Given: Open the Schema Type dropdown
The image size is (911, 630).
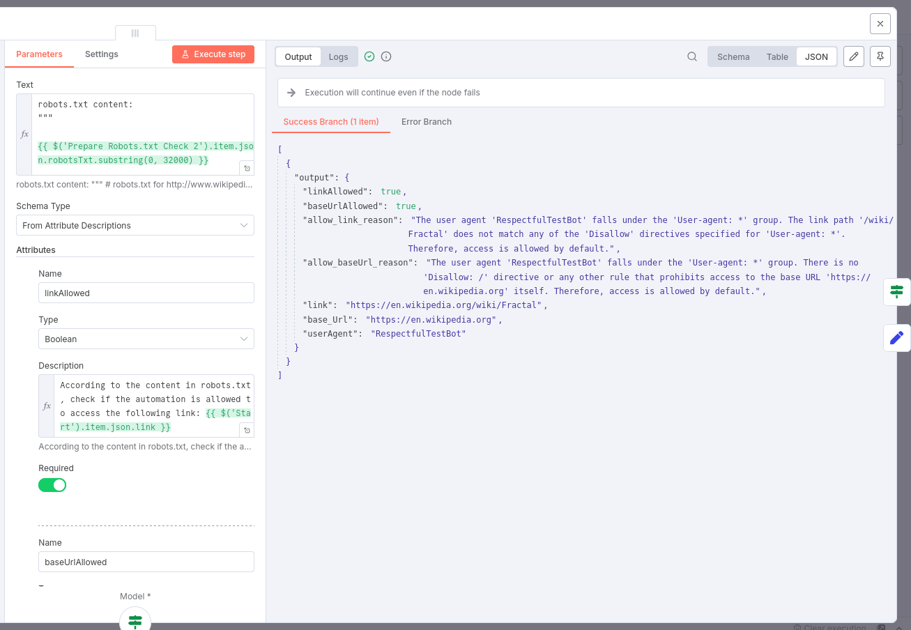Looking at the screenshot, I should (x=135, y=225).
